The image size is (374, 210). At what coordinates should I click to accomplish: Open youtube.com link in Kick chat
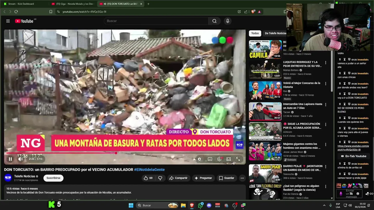tap(353, 148)
